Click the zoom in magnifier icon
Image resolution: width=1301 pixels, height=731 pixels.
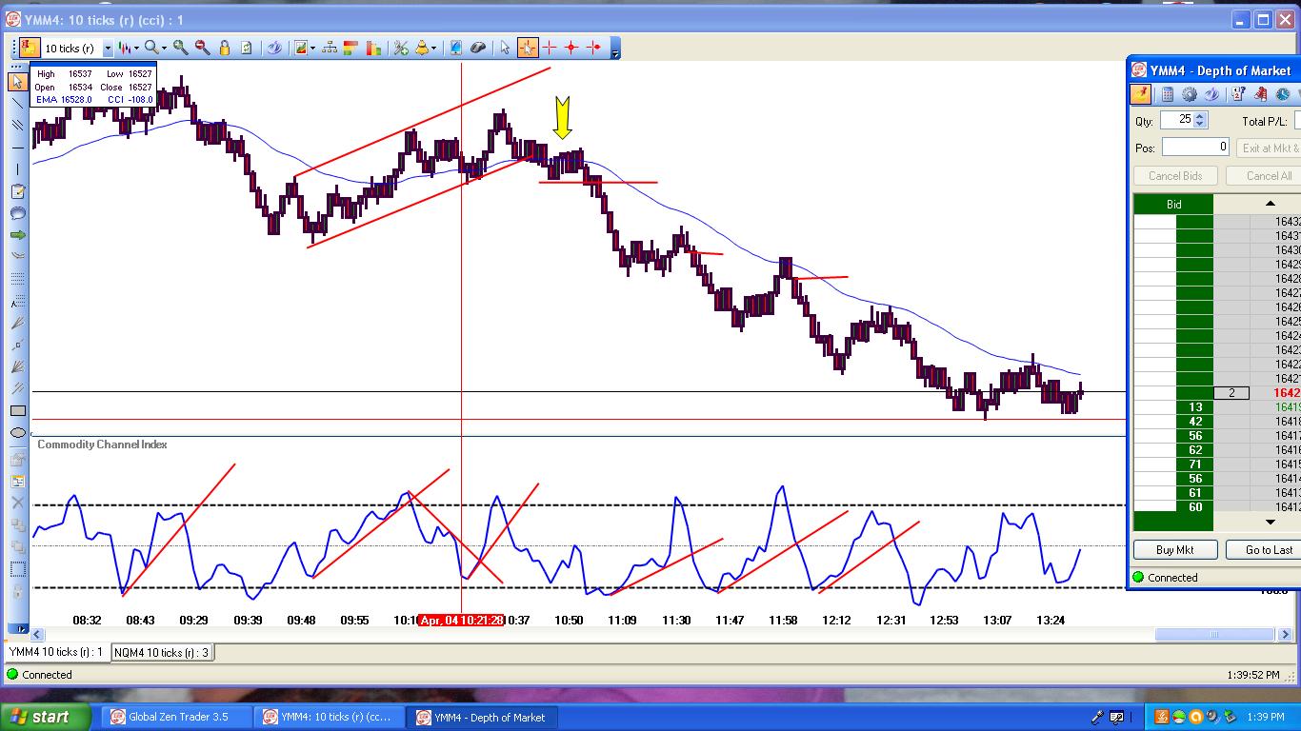tap(180, 48)
